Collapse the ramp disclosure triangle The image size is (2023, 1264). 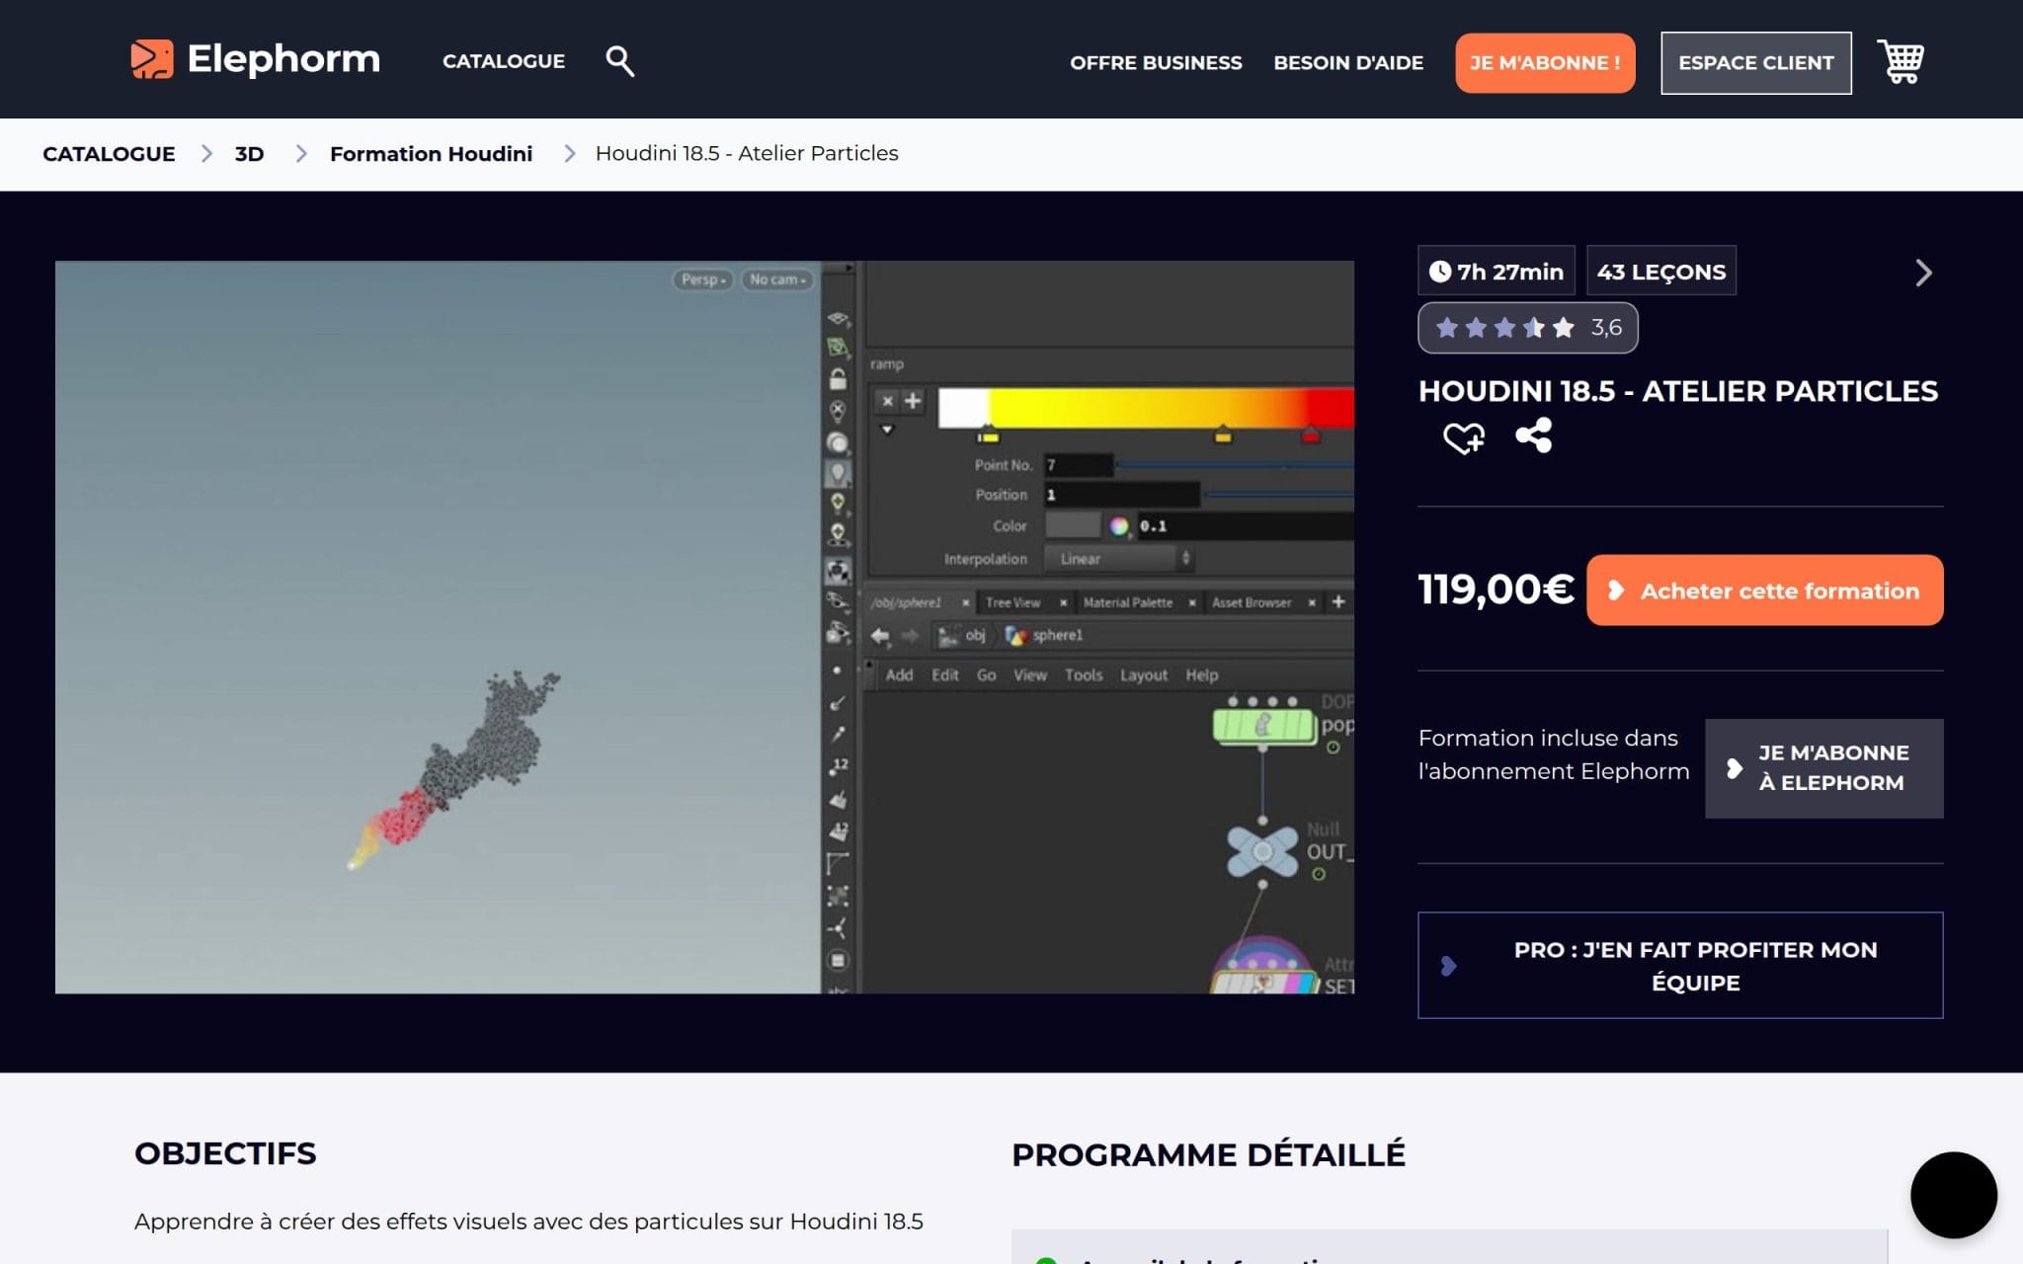[887, 430]
